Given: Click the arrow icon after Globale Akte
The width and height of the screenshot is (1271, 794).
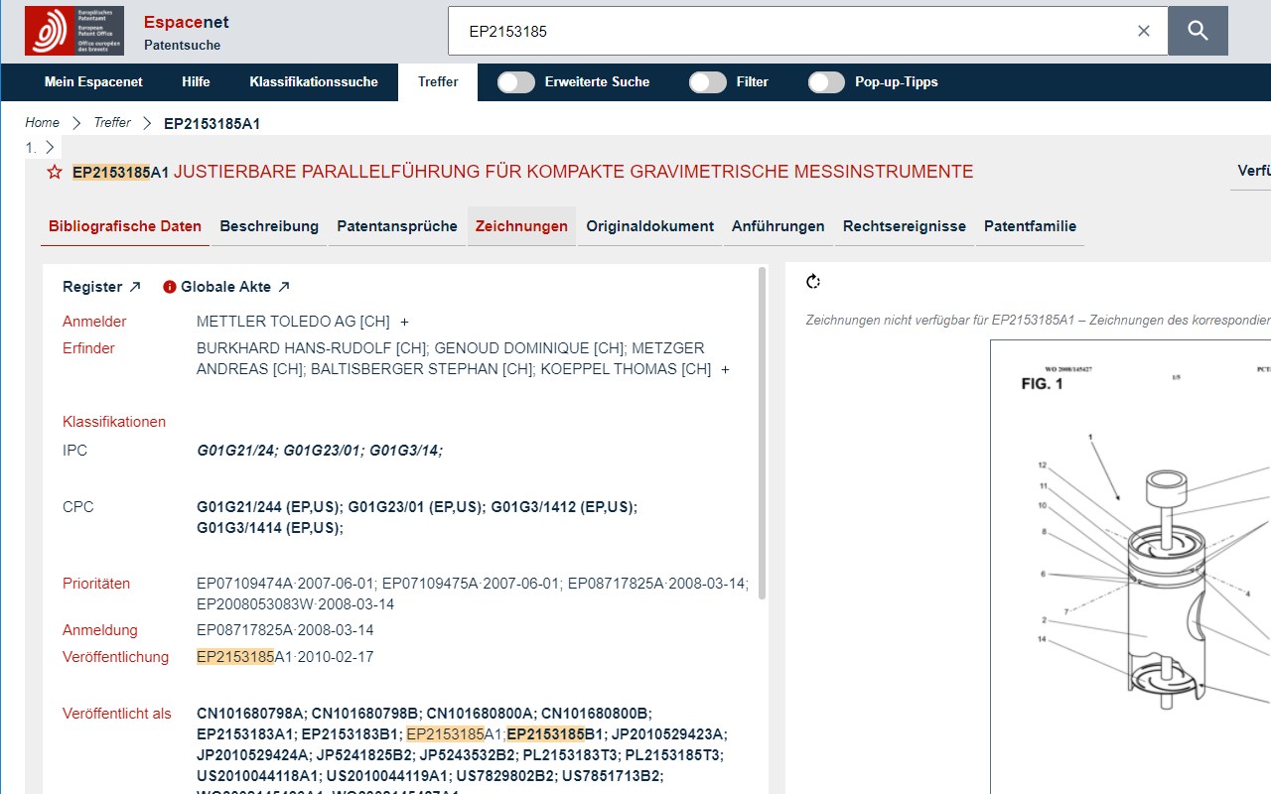Looking at the screenshot, I should pyautogui.click(x=284, y=287).
